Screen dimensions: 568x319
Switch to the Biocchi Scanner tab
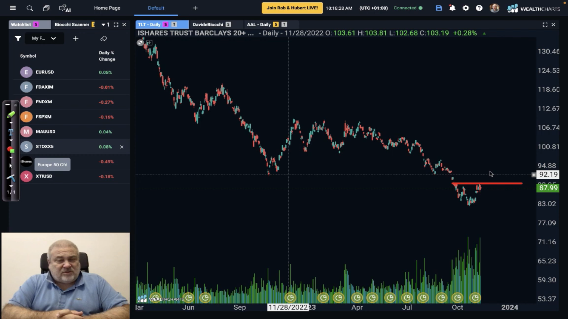72,25
